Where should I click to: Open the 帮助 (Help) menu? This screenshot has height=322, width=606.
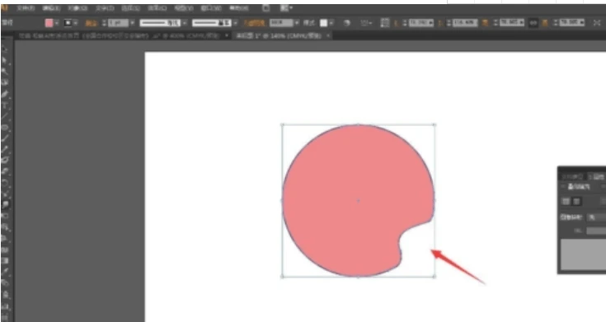point(239,8)
